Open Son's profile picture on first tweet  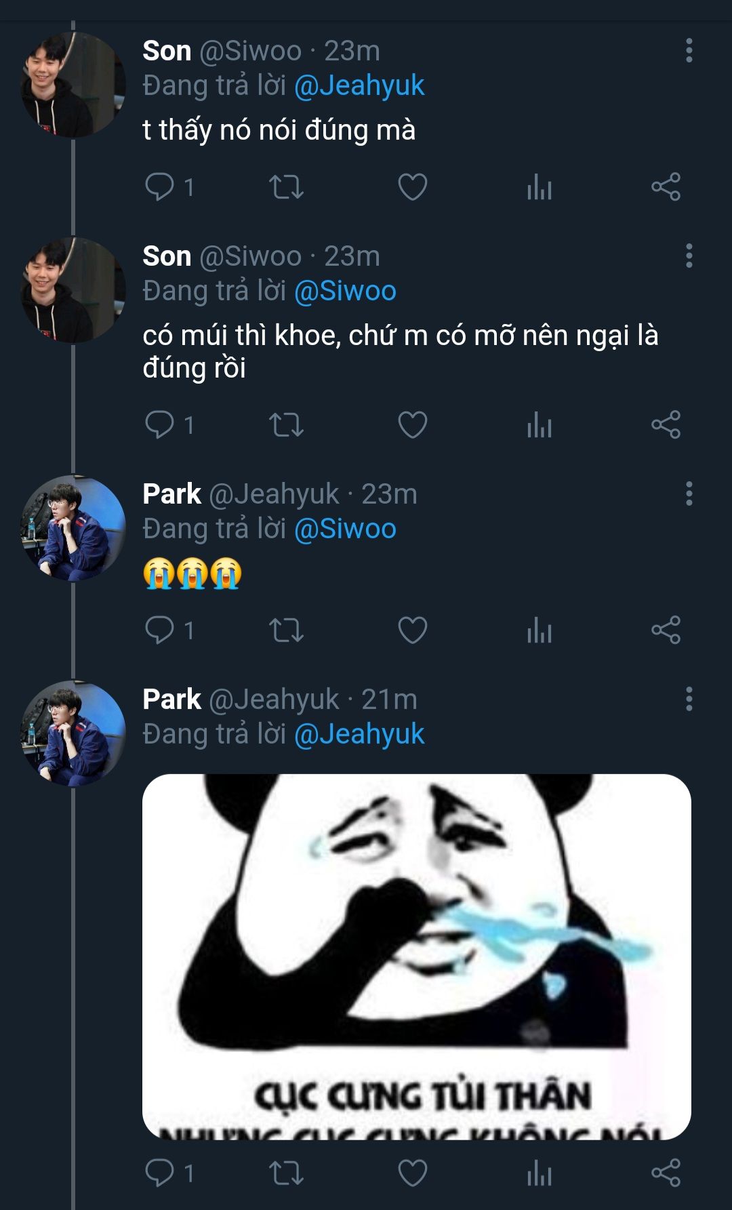point(73,85)
